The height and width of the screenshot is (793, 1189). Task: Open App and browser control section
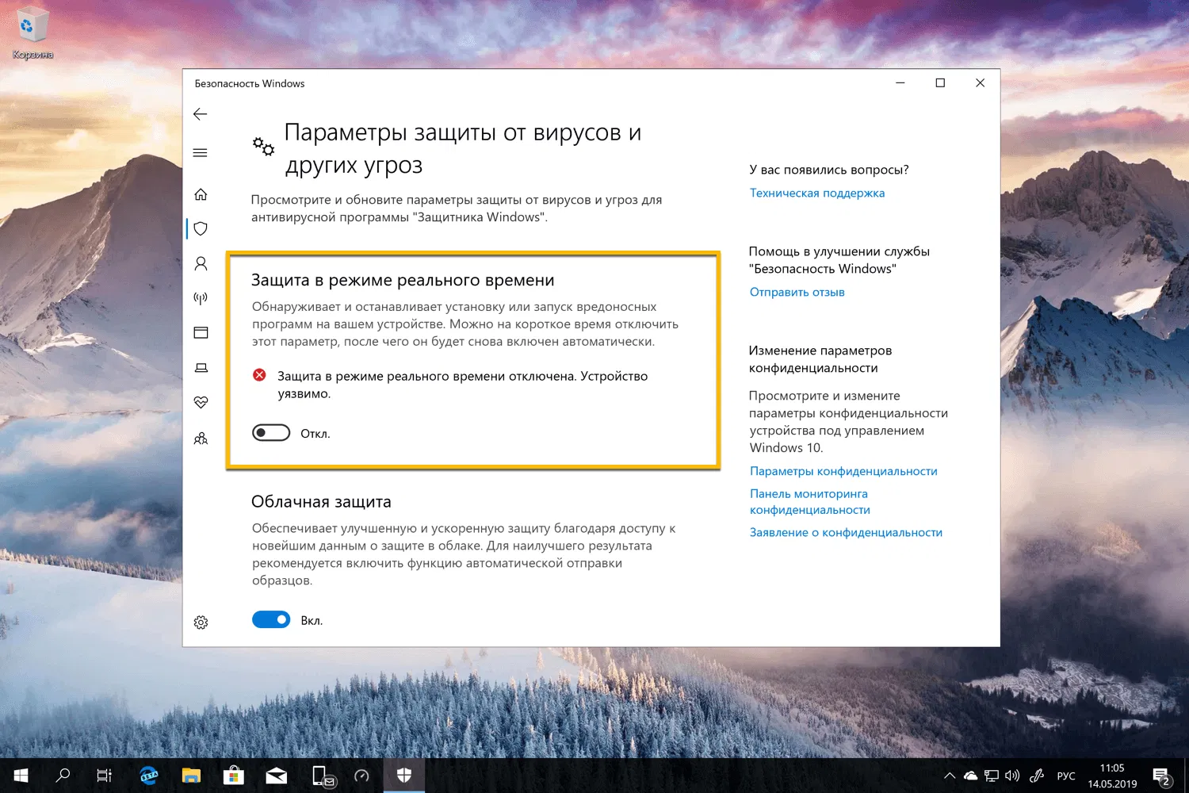click(x=201, y=332)
